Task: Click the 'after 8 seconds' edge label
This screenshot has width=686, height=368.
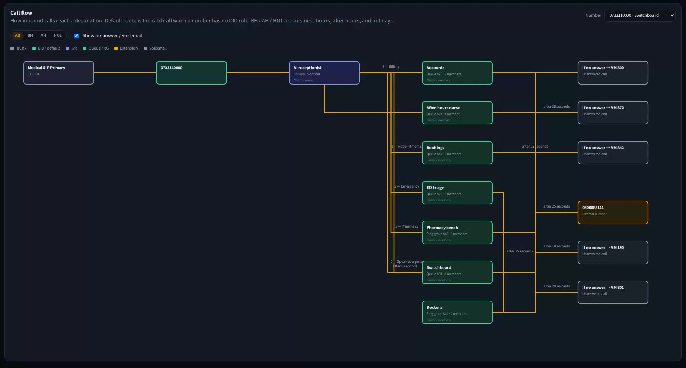Action: point(405,266)
